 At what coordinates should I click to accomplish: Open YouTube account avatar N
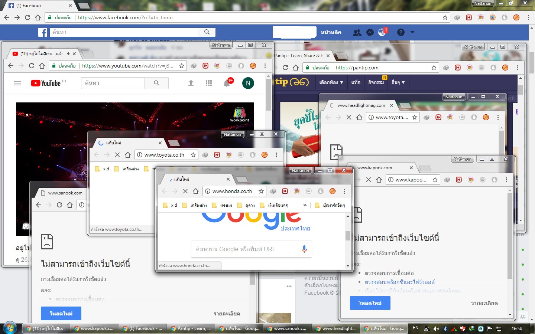click(248, 83)
